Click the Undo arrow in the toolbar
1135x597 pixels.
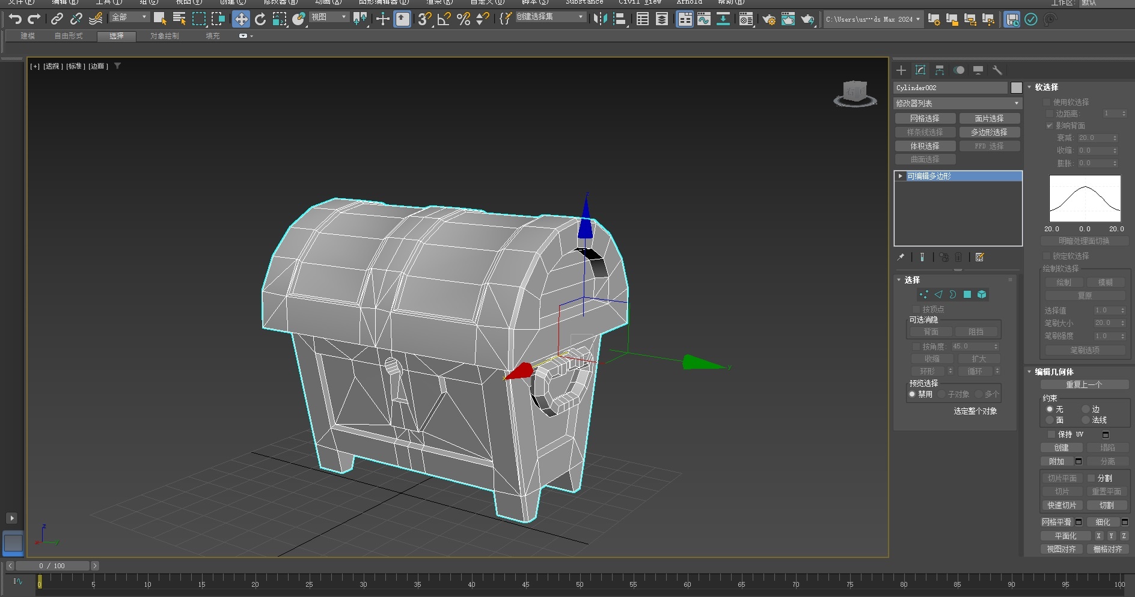tap(15, 19)
